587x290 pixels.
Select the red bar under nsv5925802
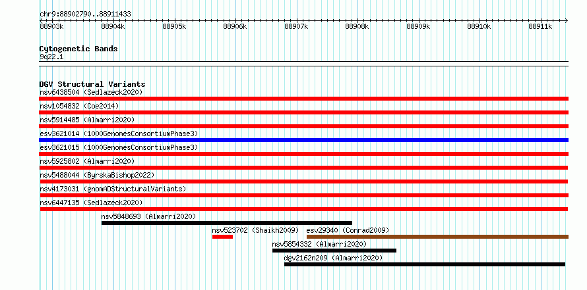point(303,168)
